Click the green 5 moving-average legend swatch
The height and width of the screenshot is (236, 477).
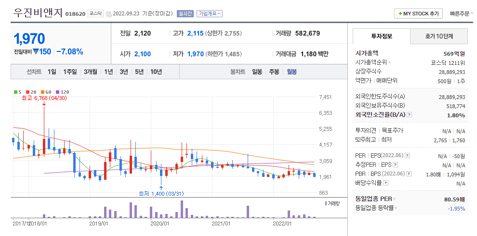(x=15, y=92)
